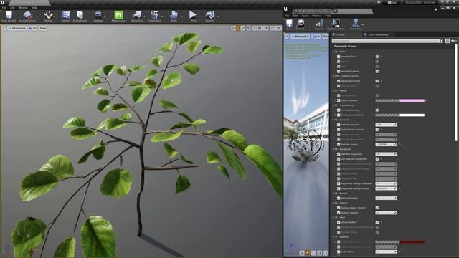Toggle override checkbox for Advanced Controls

(339, 81)
